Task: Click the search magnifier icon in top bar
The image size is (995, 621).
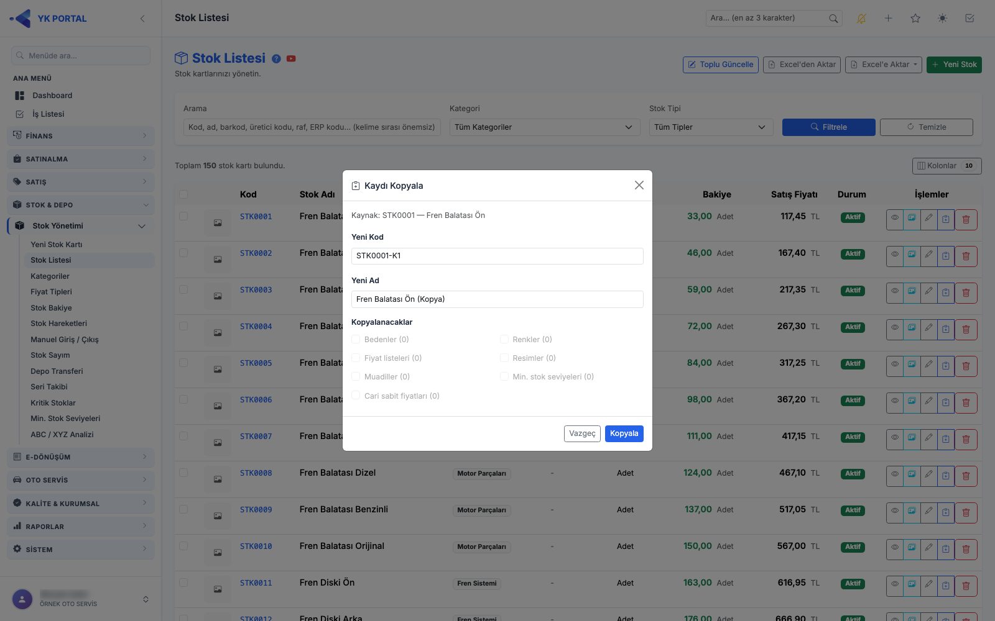Action: pos(833,19)
